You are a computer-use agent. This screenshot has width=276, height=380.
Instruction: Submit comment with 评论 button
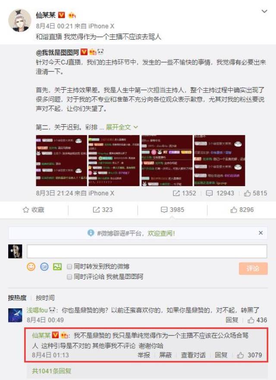(253, 269)
